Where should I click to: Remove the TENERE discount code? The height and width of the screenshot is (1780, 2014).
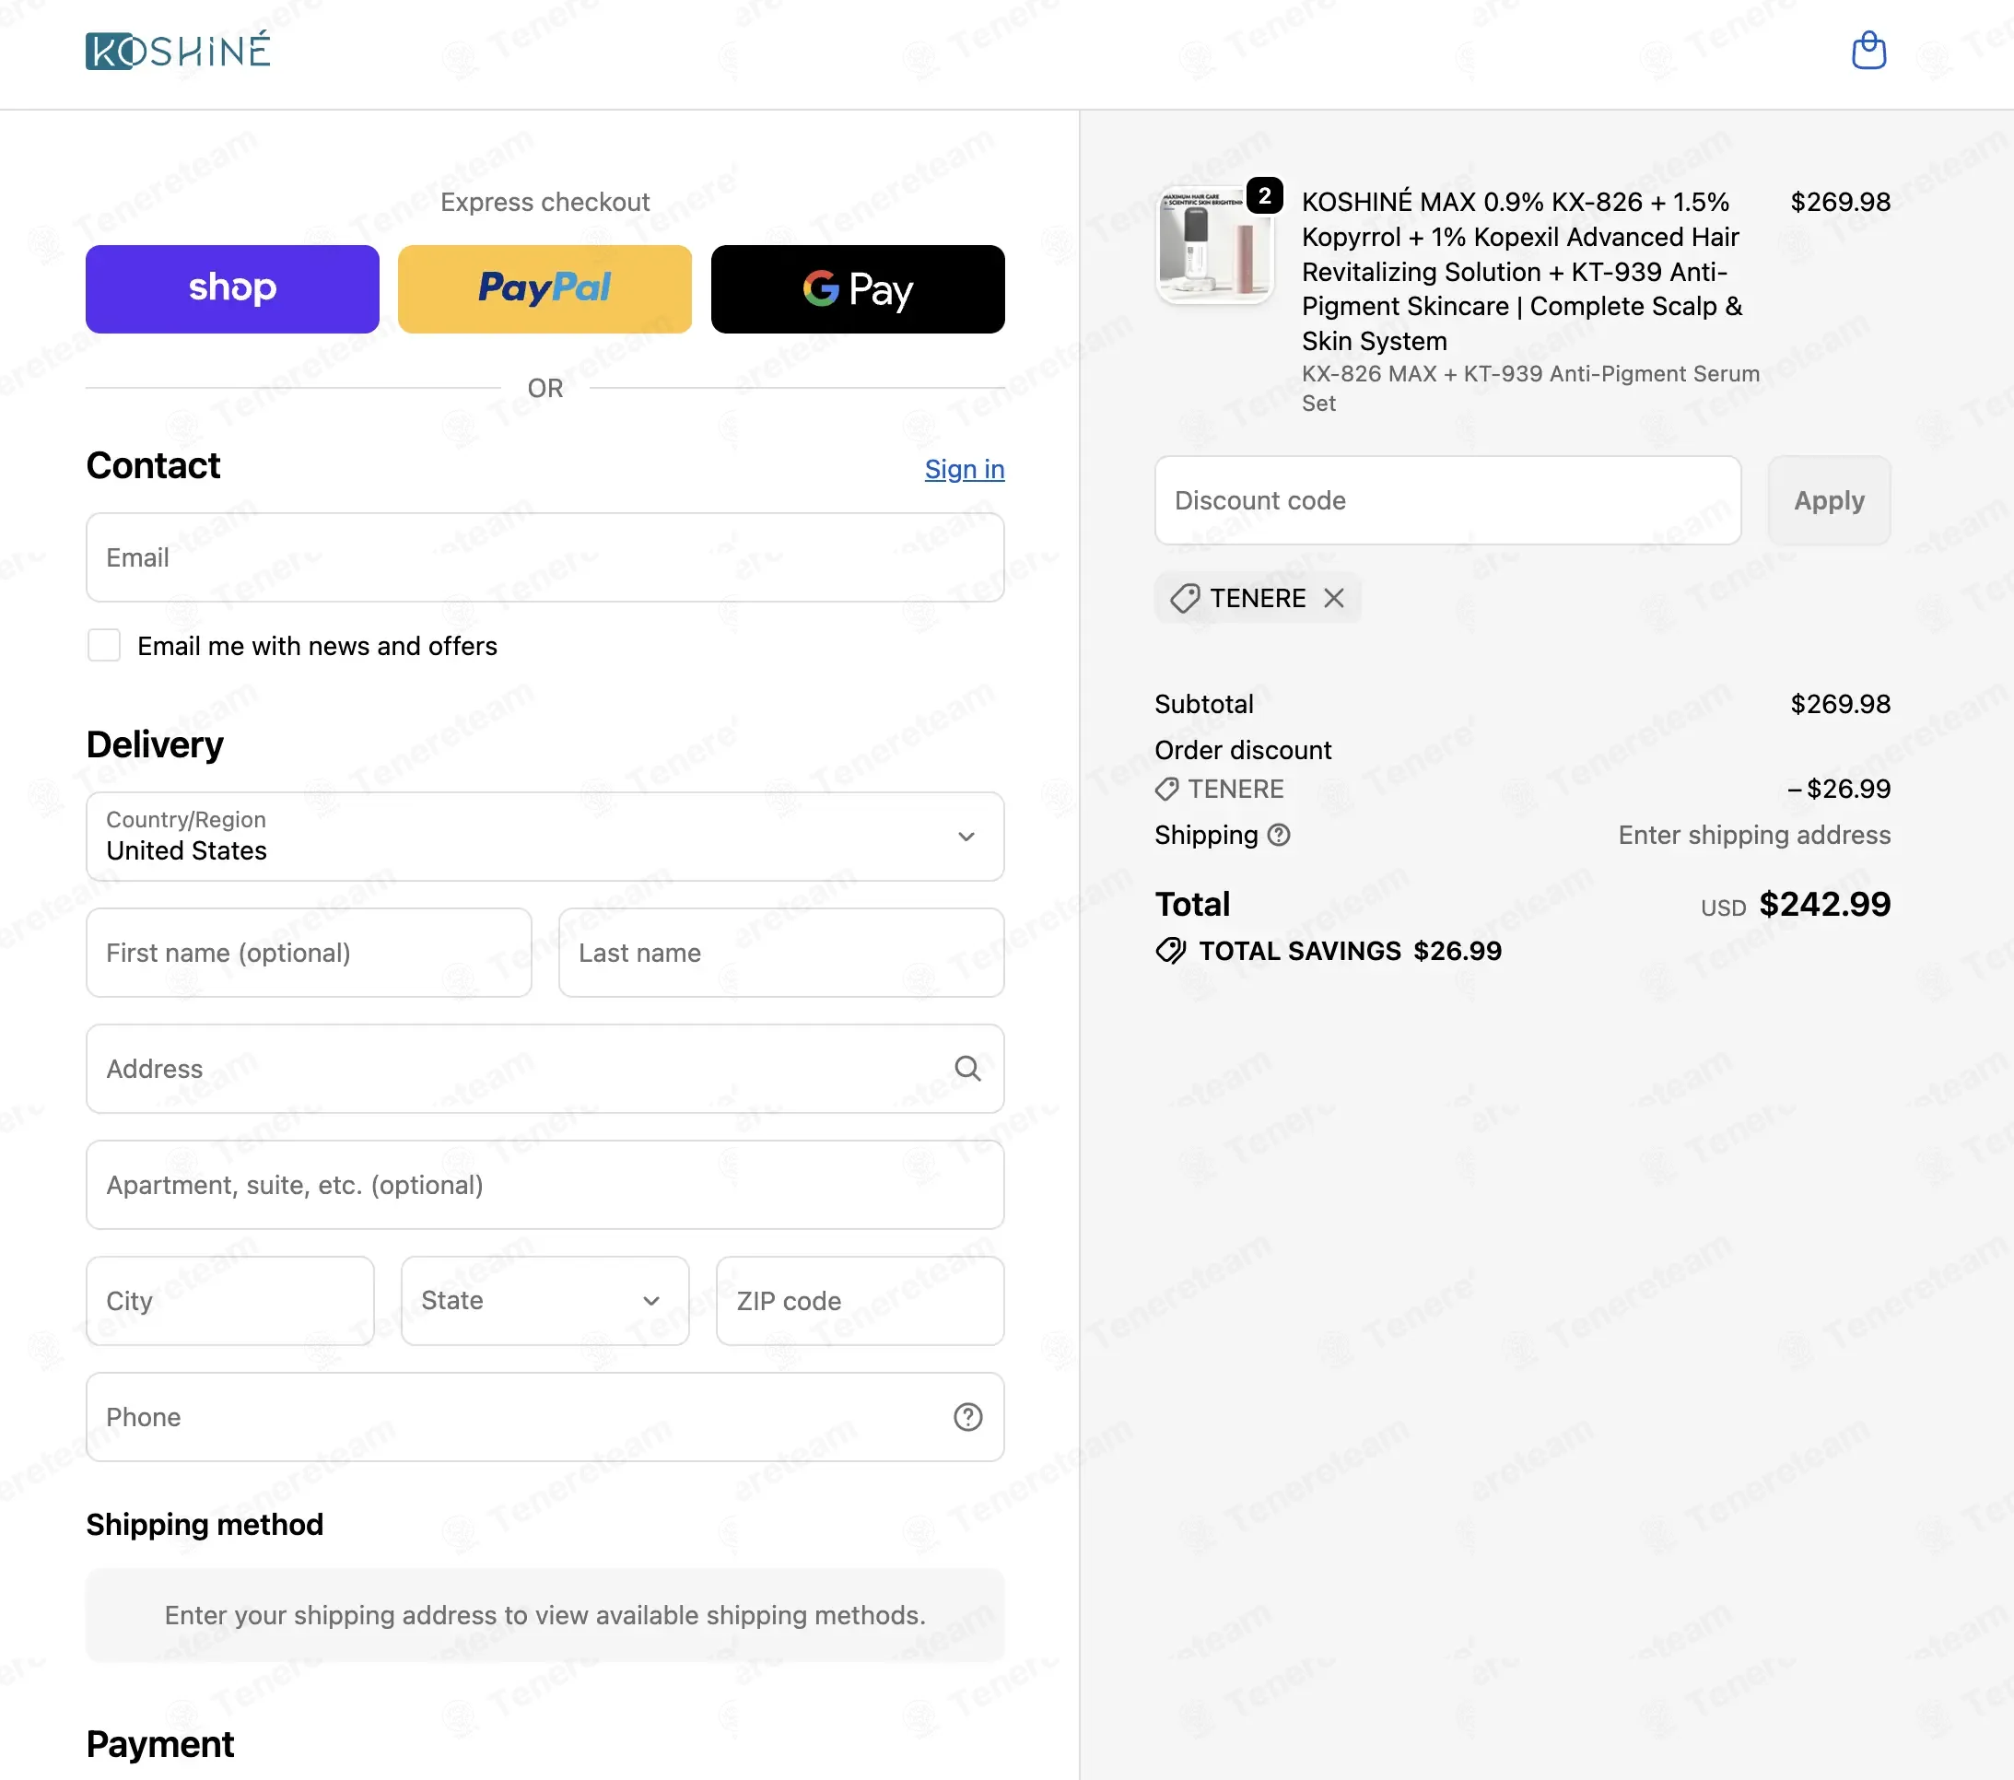click(1333, 598)
